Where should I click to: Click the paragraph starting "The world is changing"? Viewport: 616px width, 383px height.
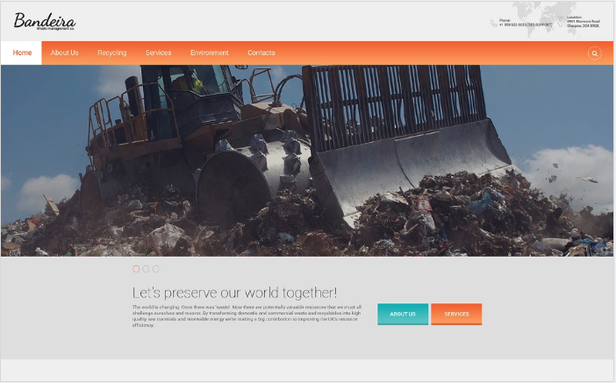[x=247, y=316]
